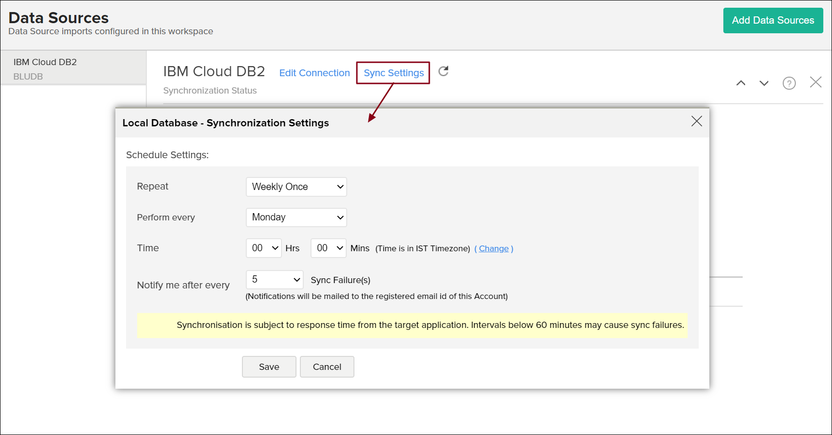Click the down chevron arrow icon

(764, 83)
